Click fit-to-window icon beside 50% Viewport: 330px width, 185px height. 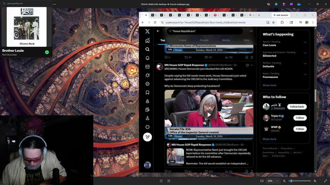point(262,181)
